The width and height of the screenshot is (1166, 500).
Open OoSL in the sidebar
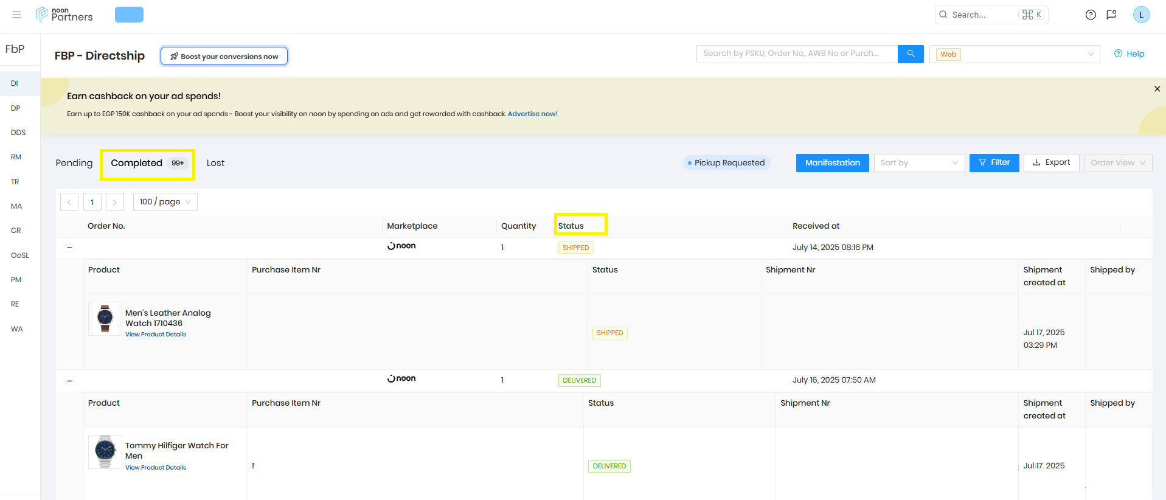[20, 255]
